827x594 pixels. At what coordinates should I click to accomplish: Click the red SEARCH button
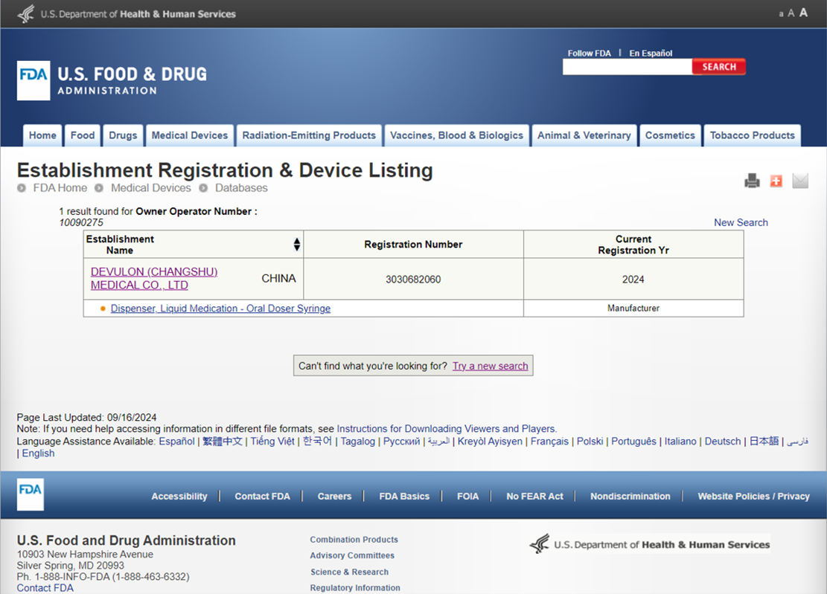point(719,67)
